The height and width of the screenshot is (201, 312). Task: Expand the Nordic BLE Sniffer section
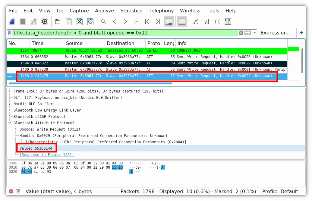coord(10,104)
